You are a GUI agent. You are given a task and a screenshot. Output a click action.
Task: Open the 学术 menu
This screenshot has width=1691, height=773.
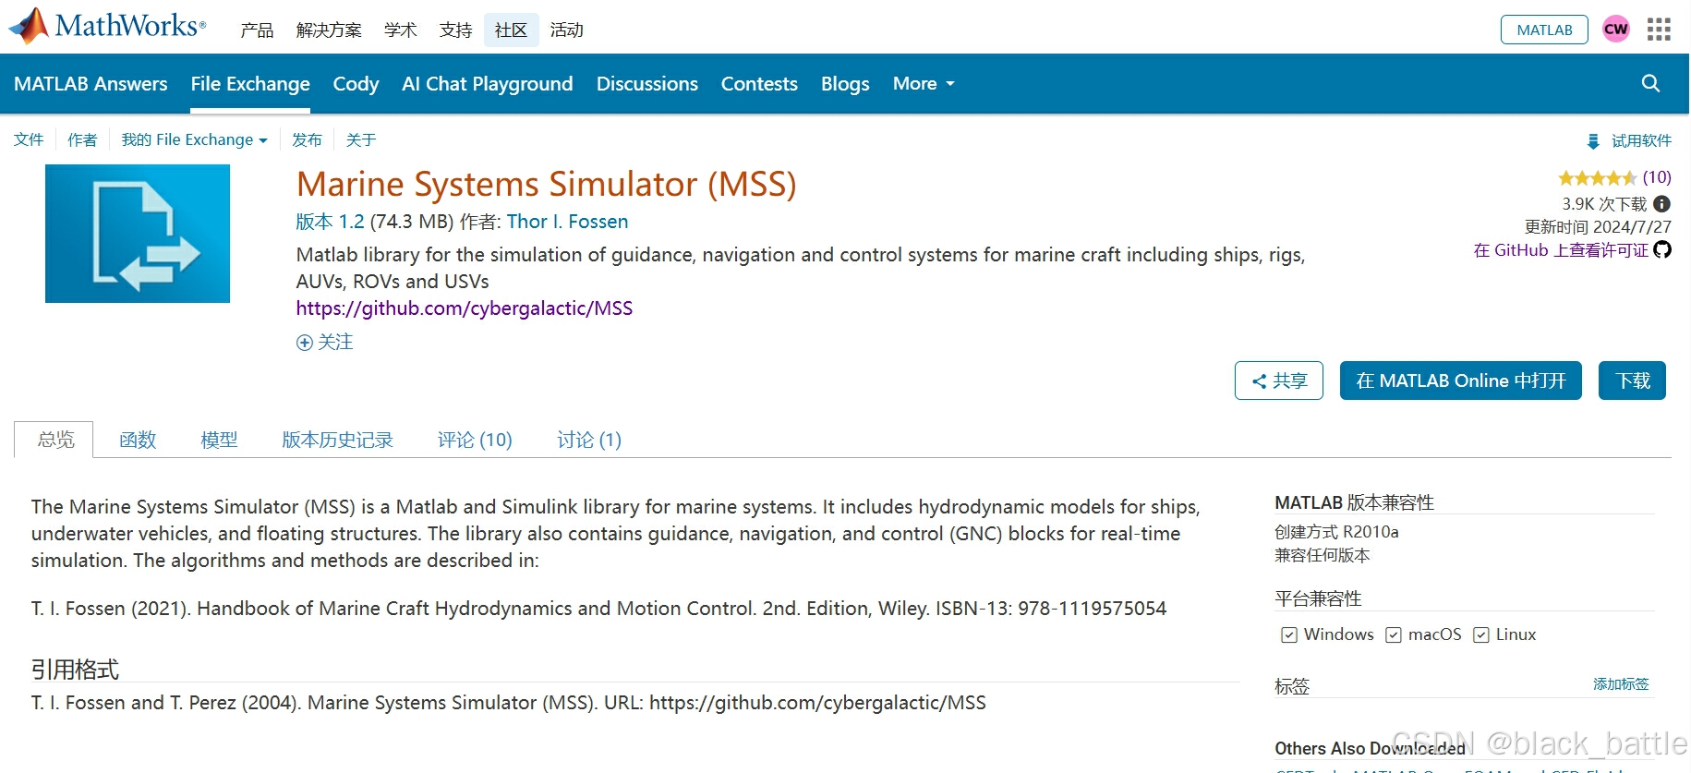pos(401,30)
